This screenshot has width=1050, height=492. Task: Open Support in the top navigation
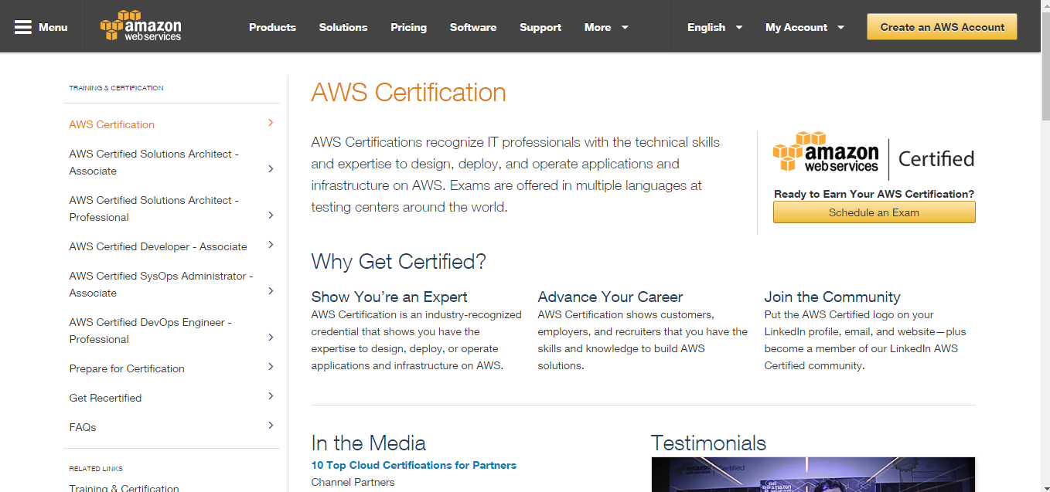tap(540, 27)
